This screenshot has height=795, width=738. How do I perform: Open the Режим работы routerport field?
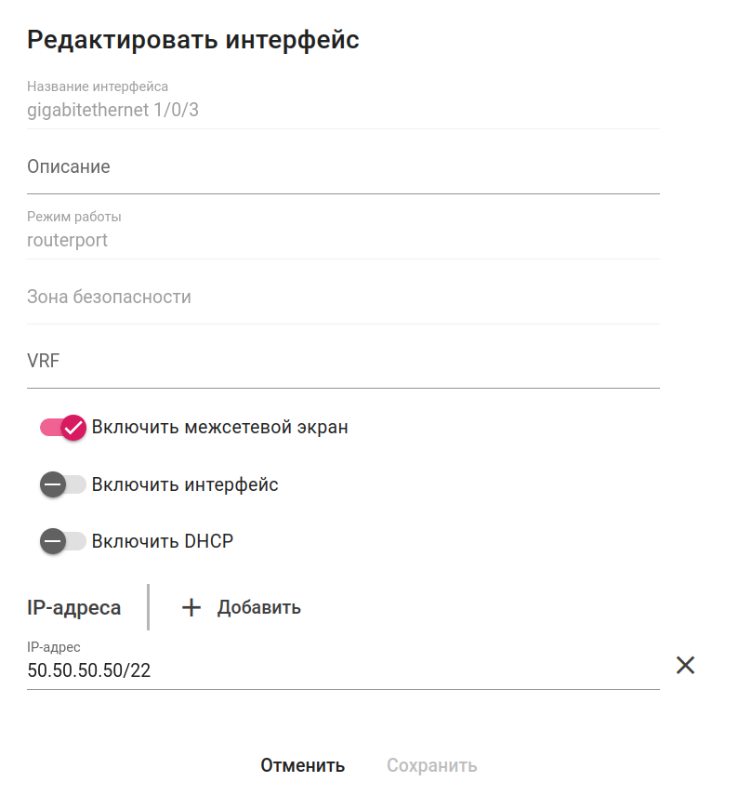[x=342, y=240]
